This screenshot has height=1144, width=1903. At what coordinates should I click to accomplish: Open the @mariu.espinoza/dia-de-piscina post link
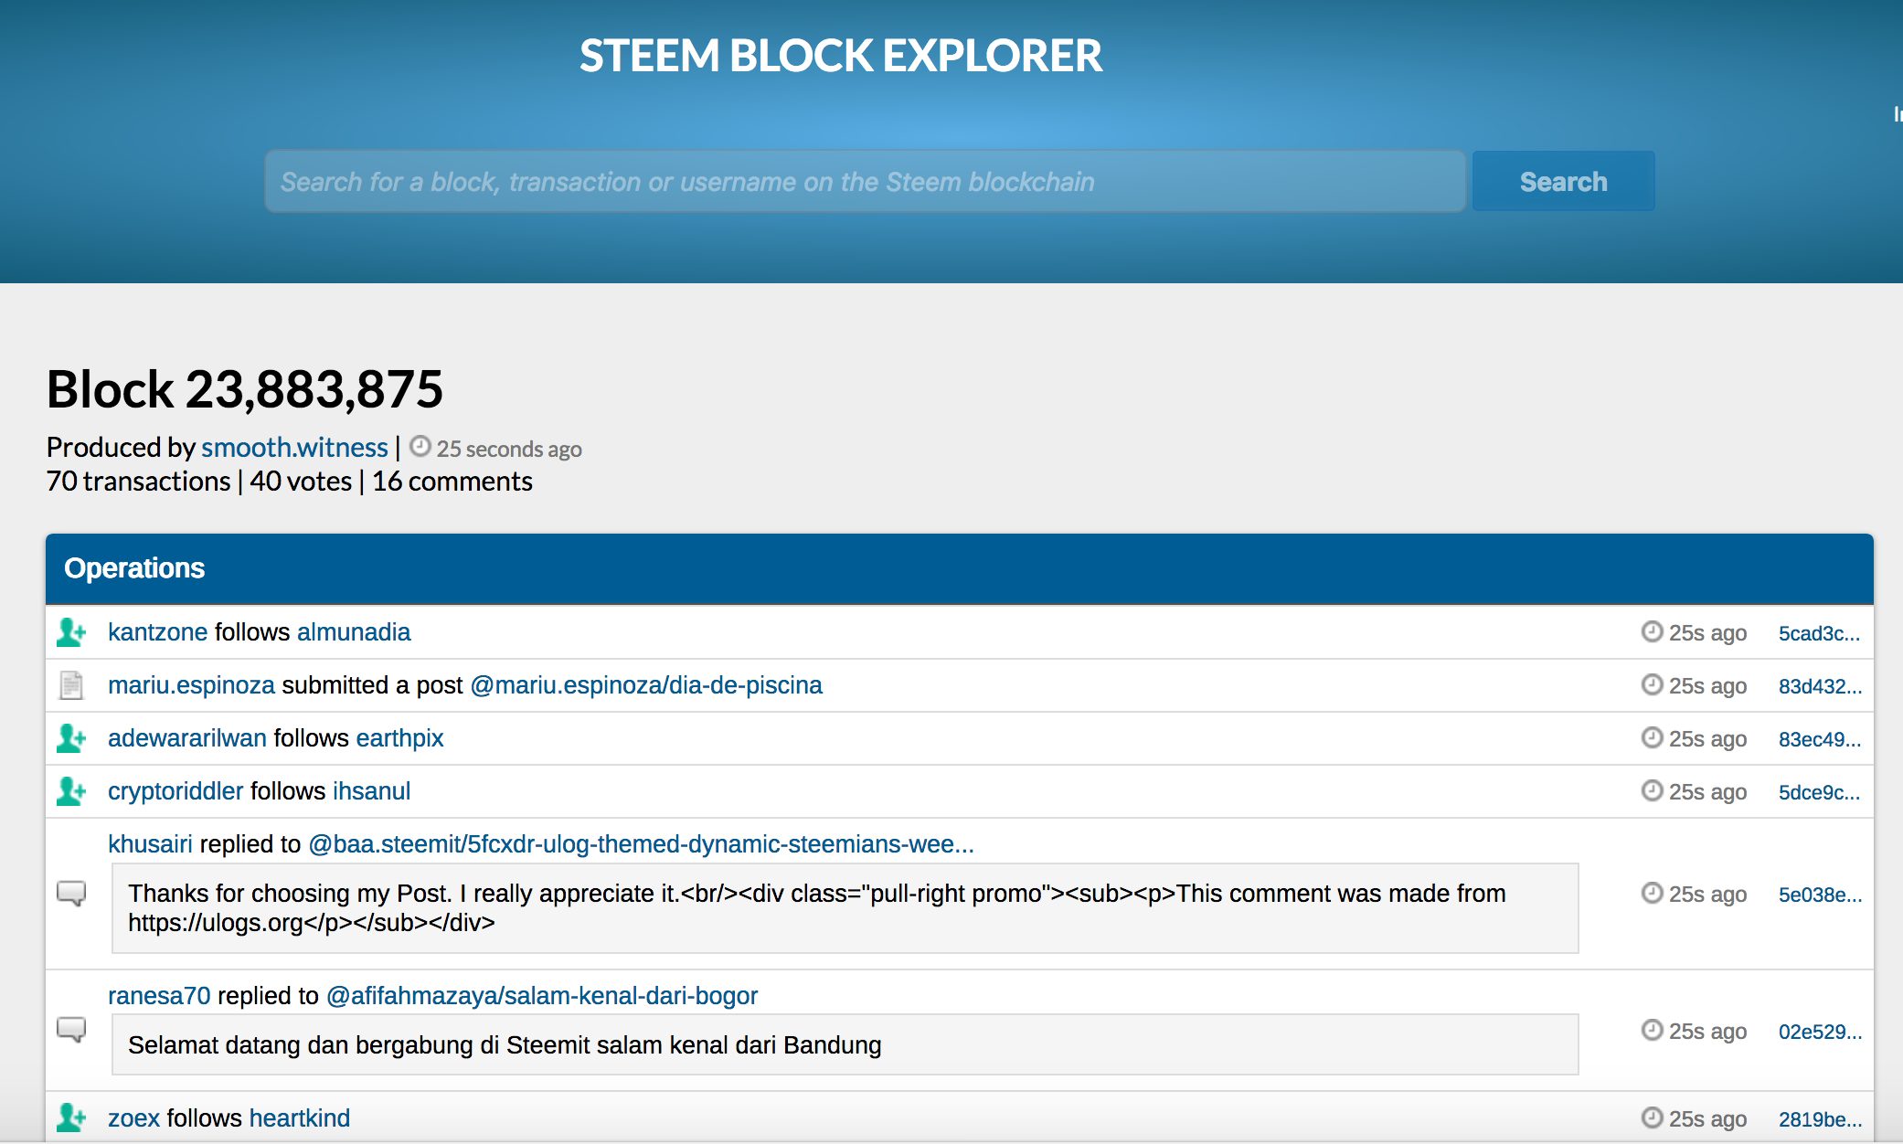tap(646, 685)
